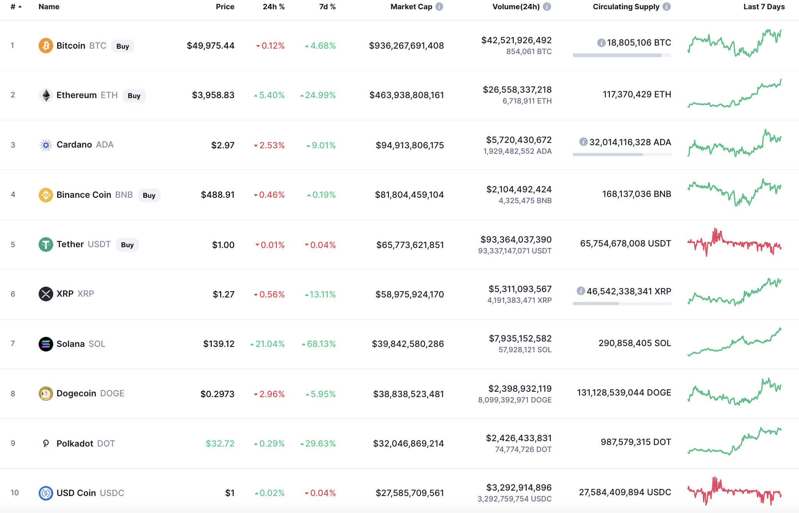
Task: Click the Binance Coin logo
Action: (46, 195)
